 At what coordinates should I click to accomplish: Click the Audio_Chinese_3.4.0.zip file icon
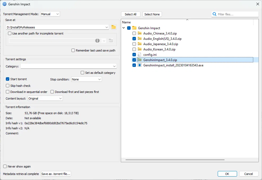[140, 33]
